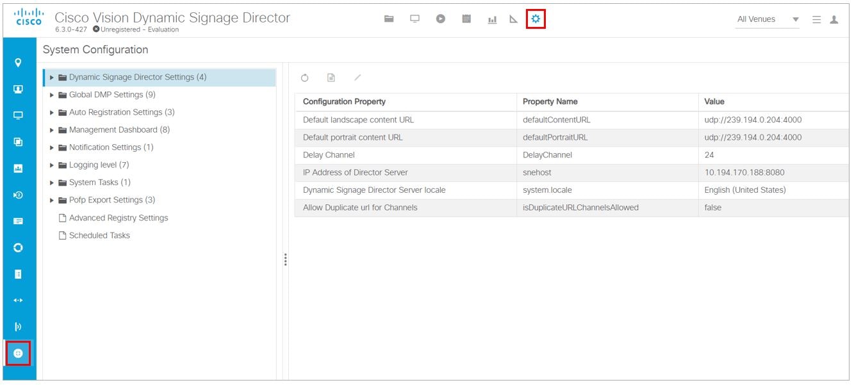Image resolution: width=854 pixels, height=385 pixels.
Task: Open the All Venues dropdown
Action: click(768, 19)
